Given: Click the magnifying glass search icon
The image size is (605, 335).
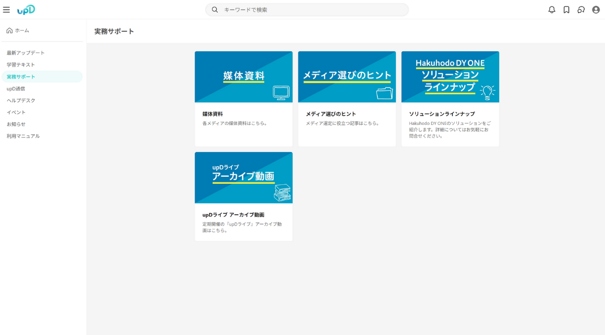Looking at the screenshot, I should coord(215,10).
